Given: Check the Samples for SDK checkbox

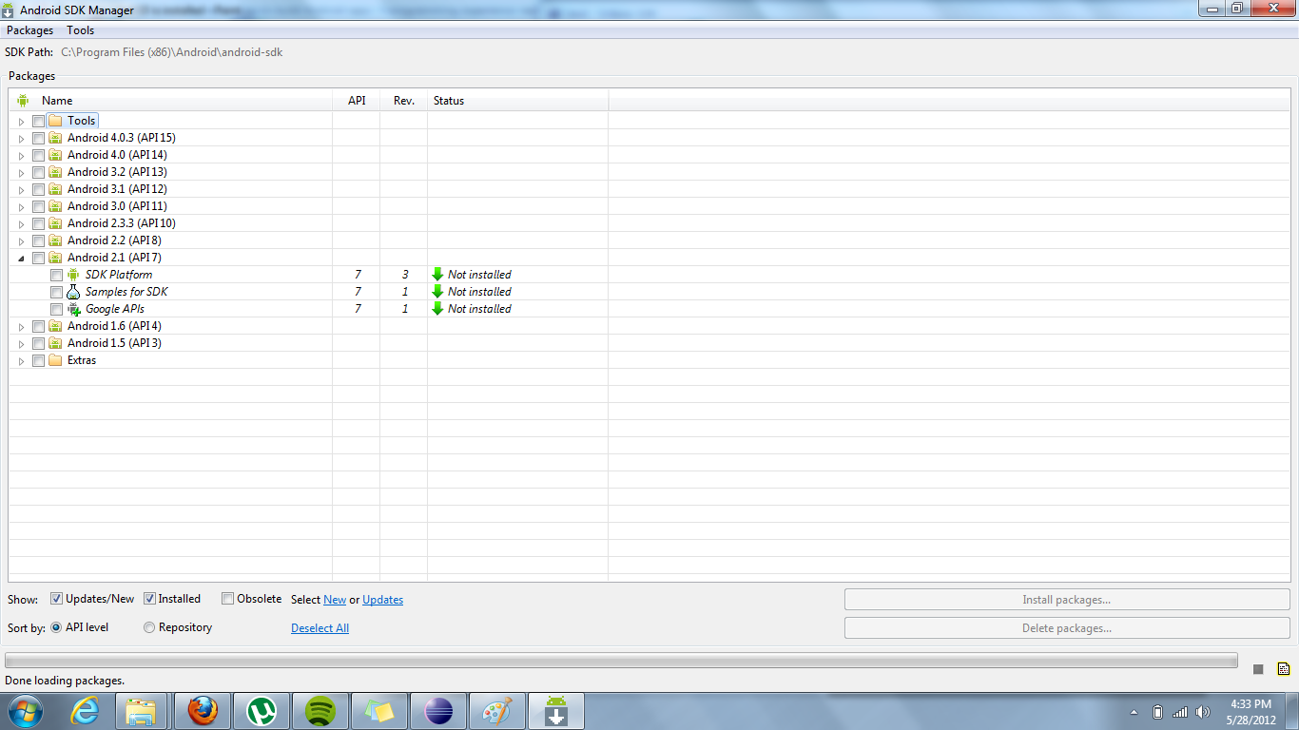Looking at the screenshot, I should 56,292.
